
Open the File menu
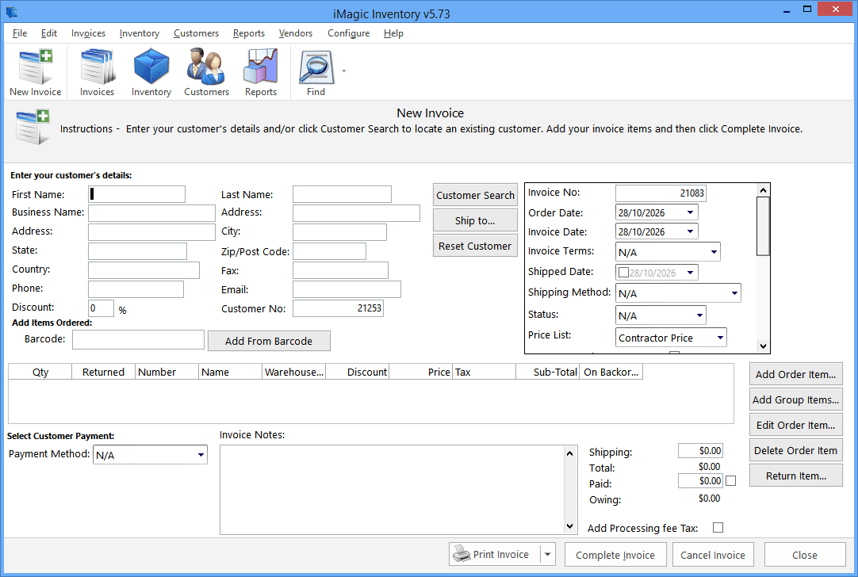(20, 33)
